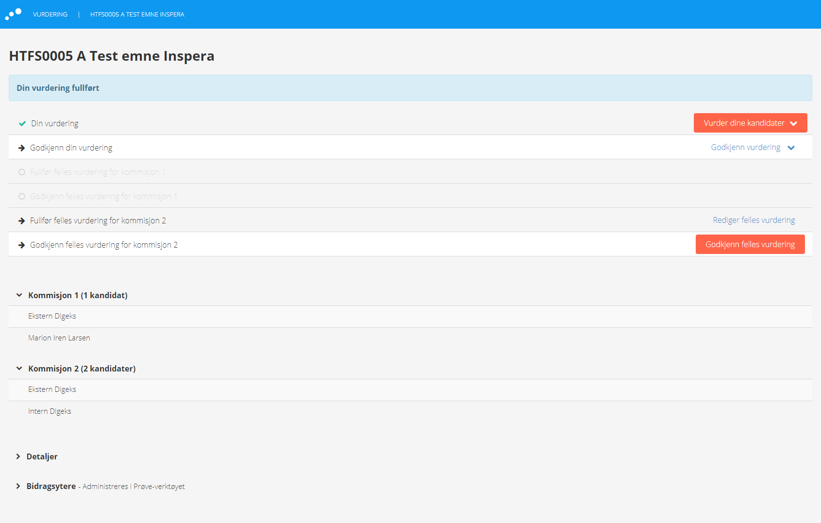Click the arrow icon beside 'Fullfør felles vurdering for kommisjon 2'

point(21,220)
